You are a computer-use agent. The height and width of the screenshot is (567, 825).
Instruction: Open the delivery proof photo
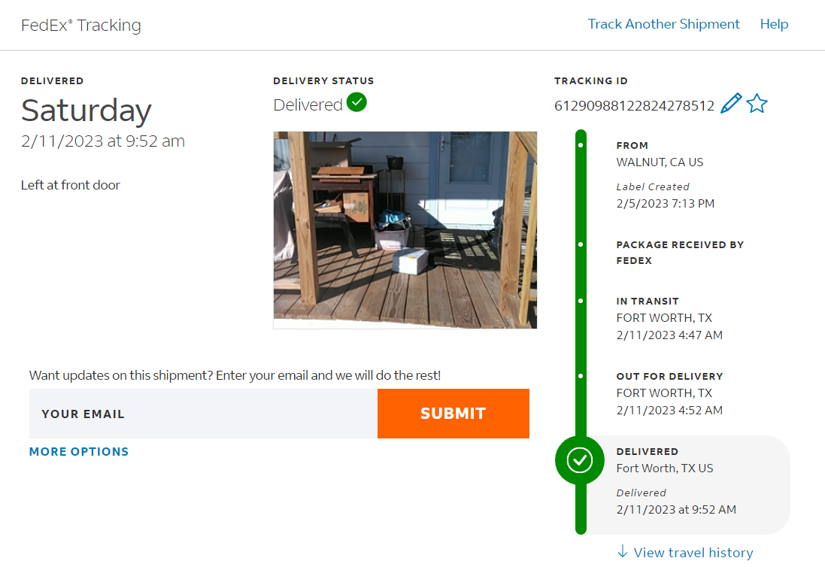405,229
